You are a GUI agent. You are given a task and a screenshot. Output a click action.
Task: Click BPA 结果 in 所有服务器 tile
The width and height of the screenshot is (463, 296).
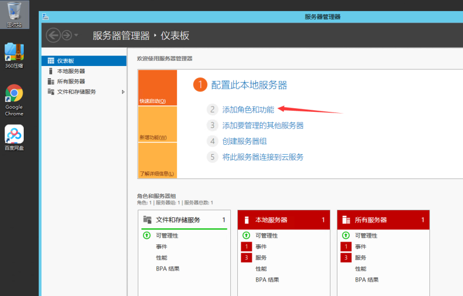pos(367,280)
